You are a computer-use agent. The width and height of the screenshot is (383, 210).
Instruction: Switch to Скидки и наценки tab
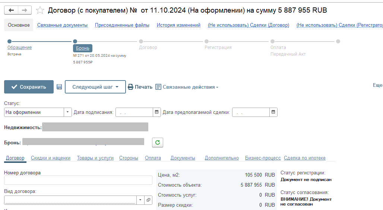coord(50,158)
